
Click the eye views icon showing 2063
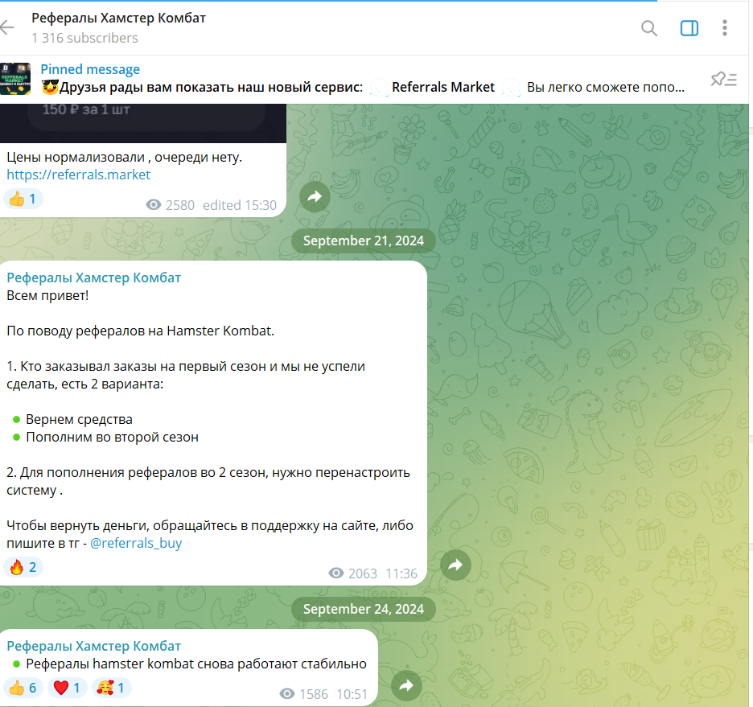(x=336, y=573)
